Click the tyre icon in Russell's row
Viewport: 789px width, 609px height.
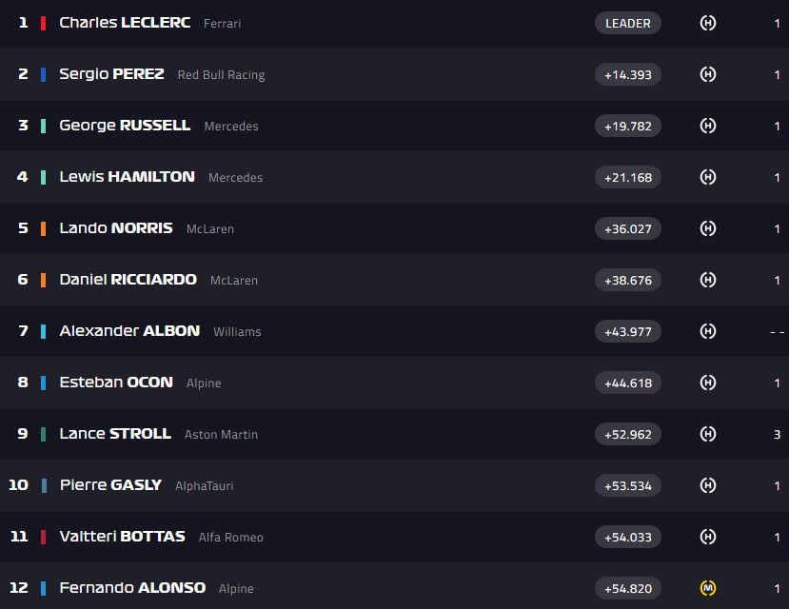(707, 126)
